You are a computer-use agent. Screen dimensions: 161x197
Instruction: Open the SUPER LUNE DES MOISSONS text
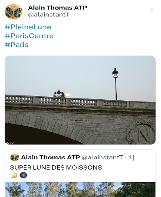pos(56,167)
